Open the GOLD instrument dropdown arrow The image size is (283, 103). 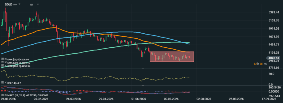(20, 4)
